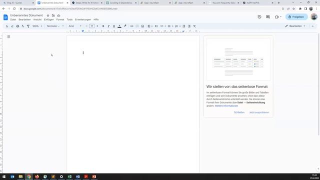Increase font size with plus button
The height and width of the screenshot is (180, 320).
point(97,26)
